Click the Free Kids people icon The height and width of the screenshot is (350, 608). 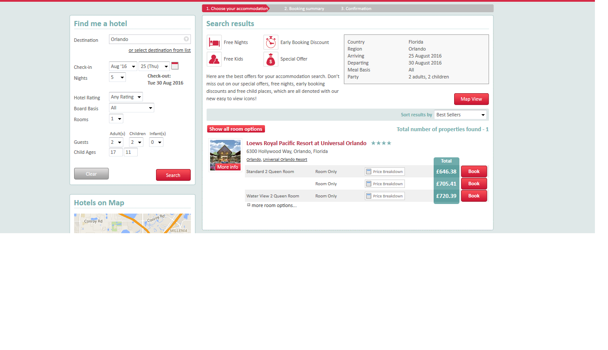pyautogui.click(x=214, y=59)
